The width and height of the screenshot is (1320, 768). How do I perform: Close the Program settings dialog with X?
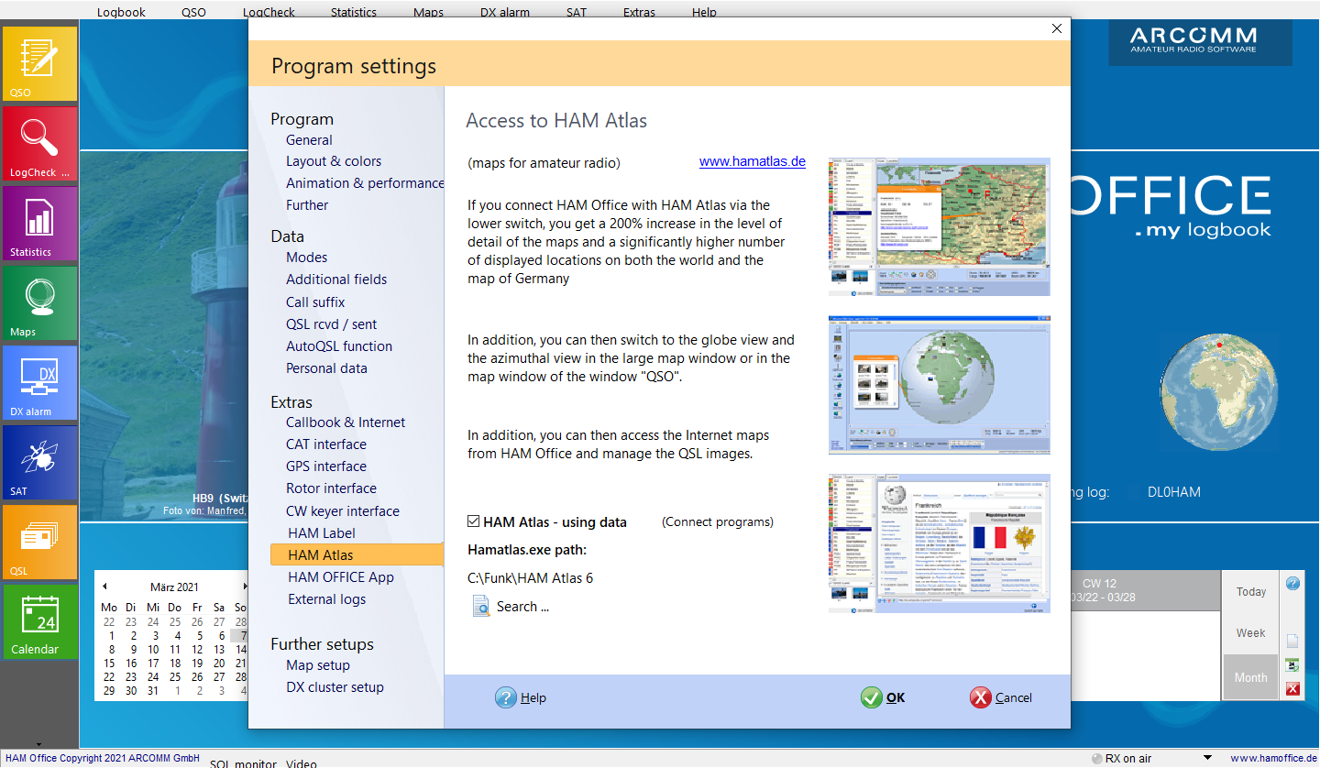click(1056, 28)
